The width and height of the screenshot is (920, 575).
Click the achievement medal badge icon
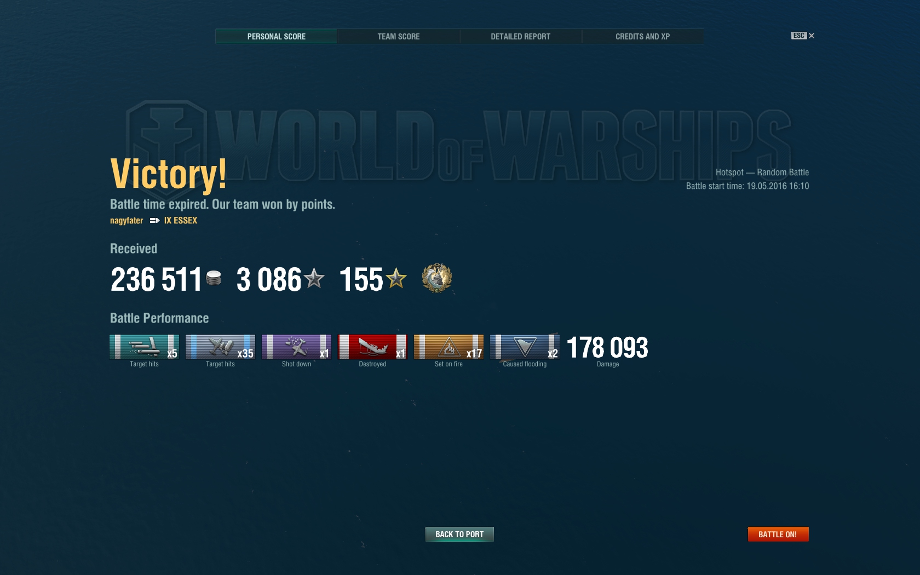[437, 278]
